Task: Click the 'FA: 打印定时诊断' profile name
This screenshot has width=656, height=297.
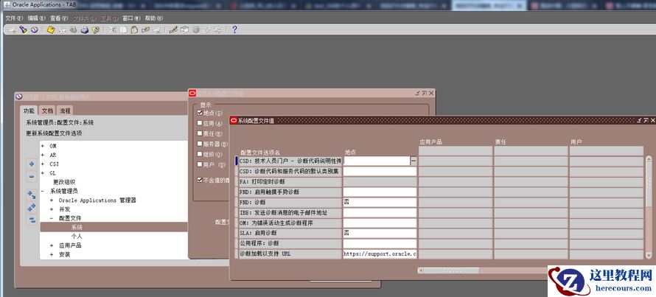Action: pos(290,181)
